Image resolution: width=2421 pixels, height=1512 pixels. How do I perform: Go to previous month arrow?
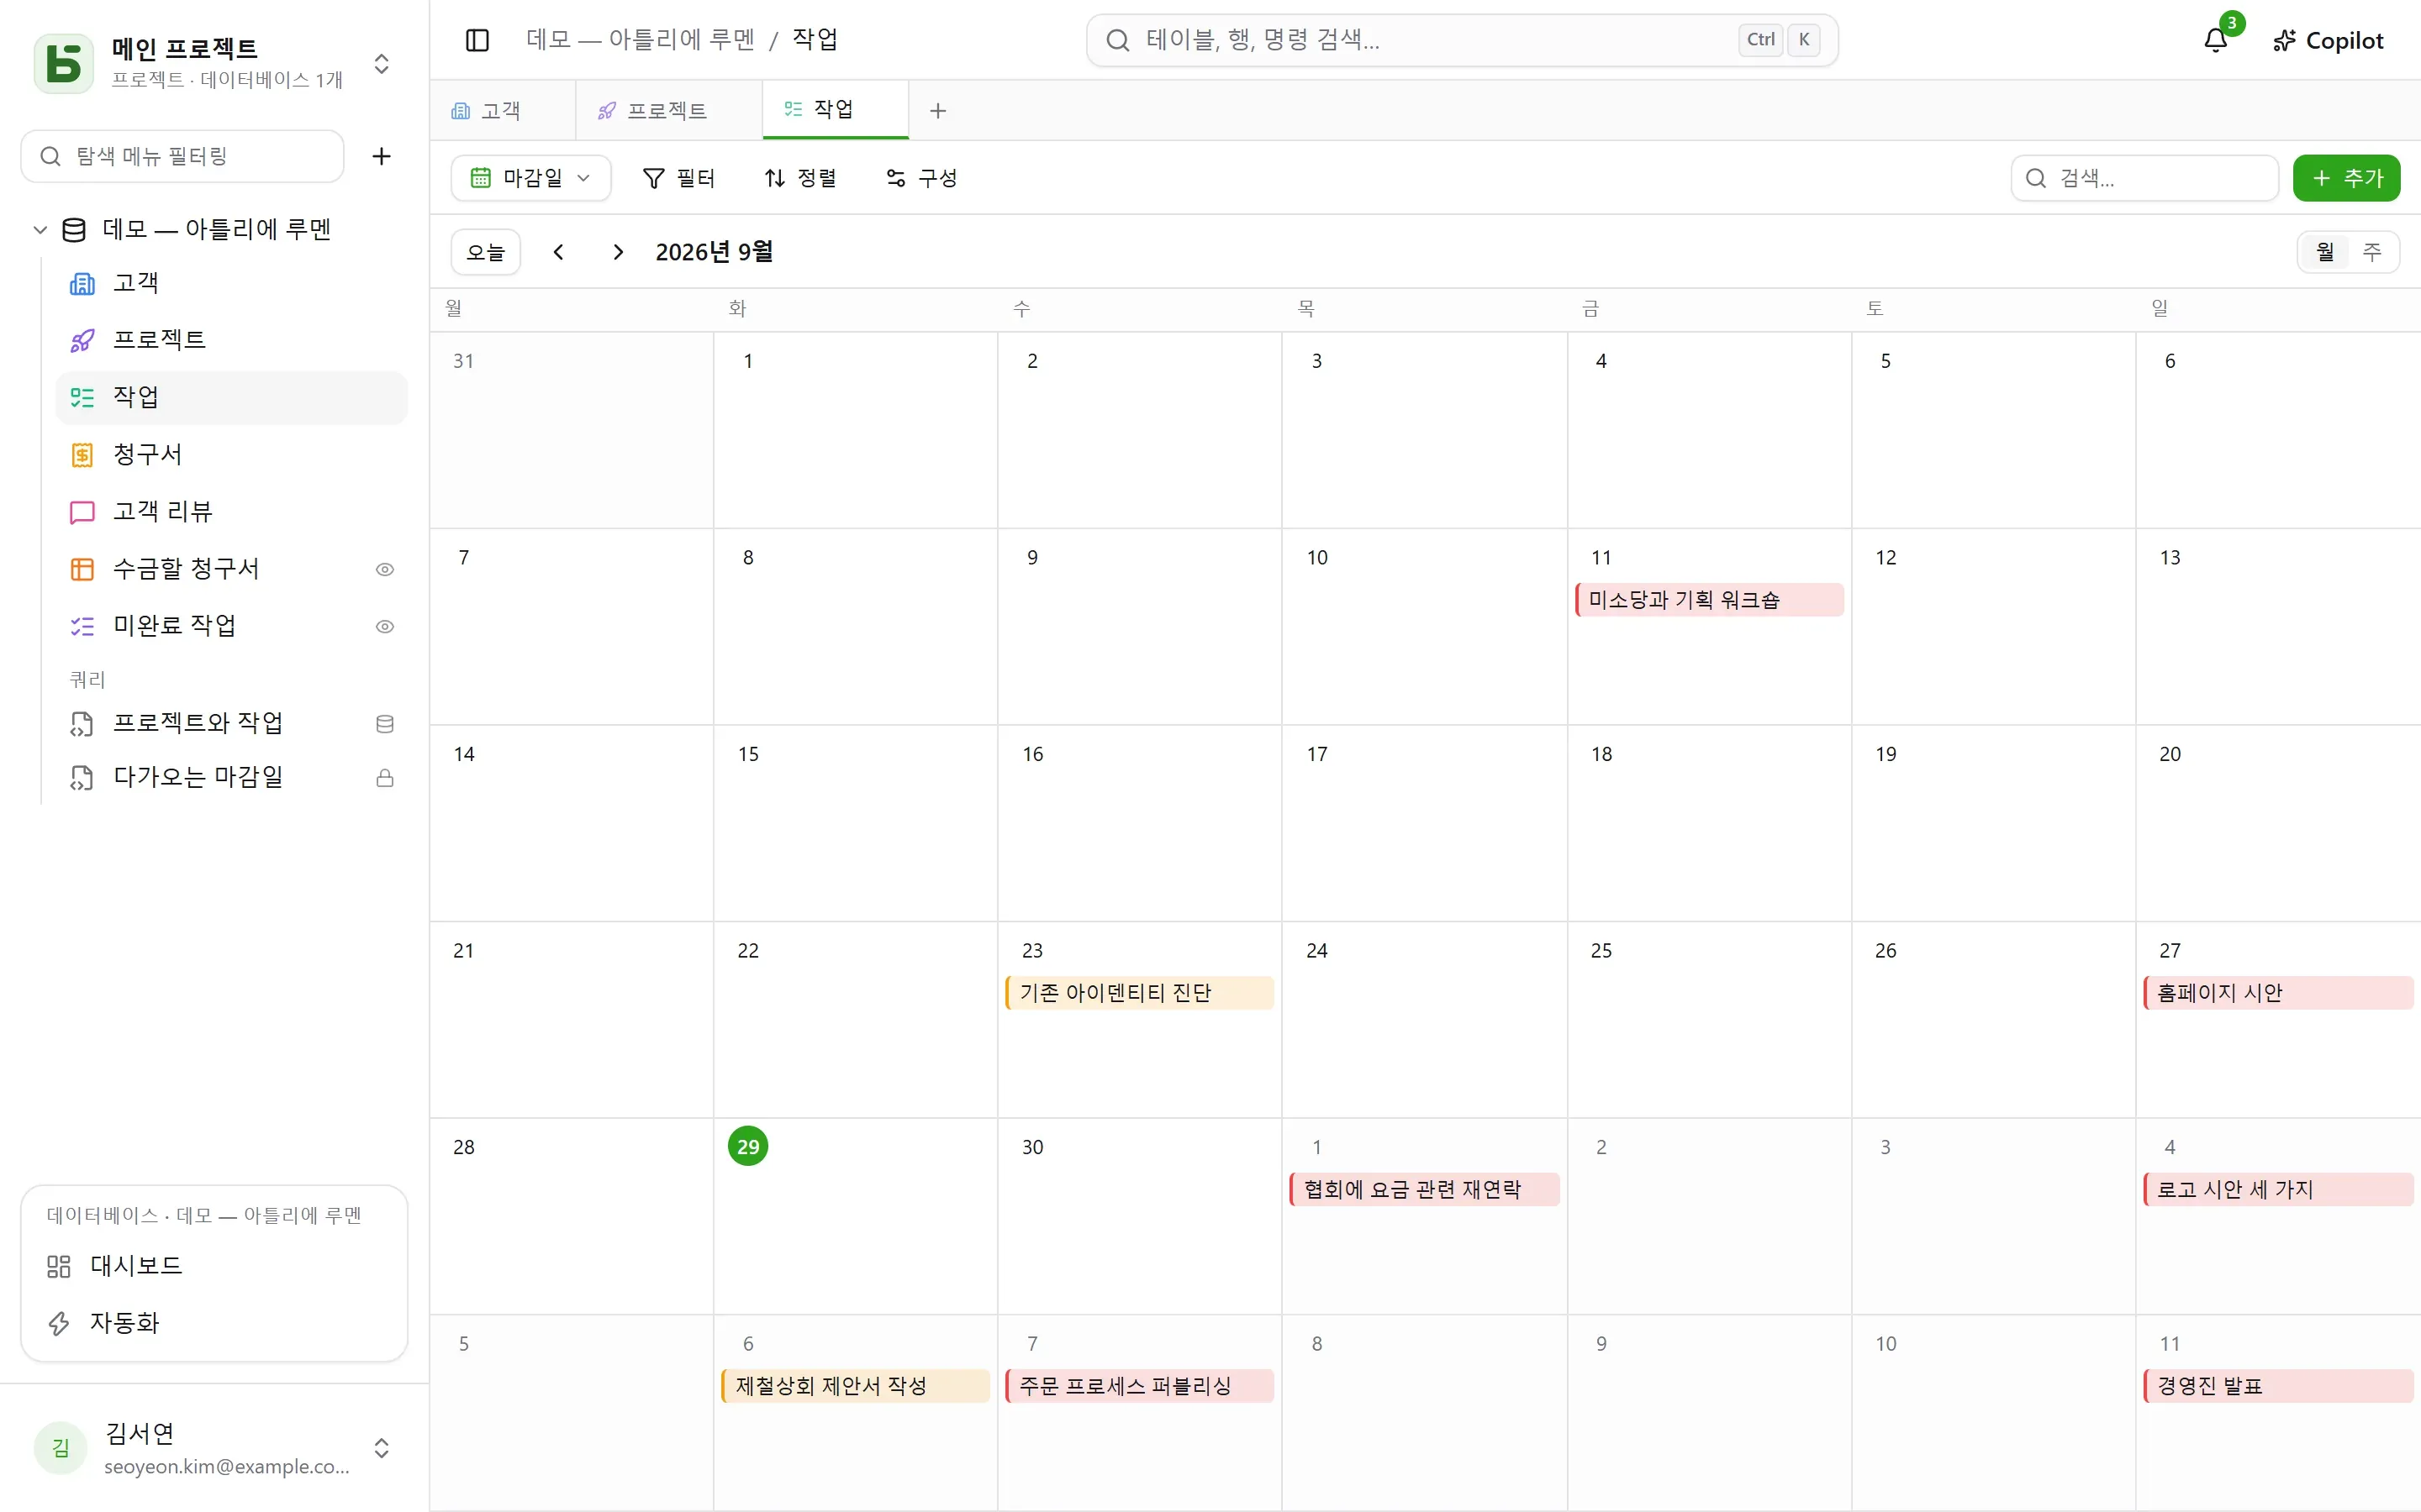coord(558,252)
